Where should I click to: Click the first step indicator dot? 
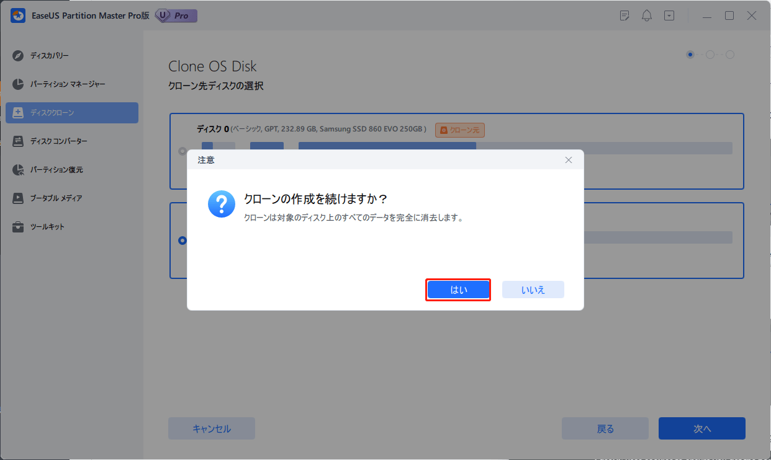(x=690, y=55)
